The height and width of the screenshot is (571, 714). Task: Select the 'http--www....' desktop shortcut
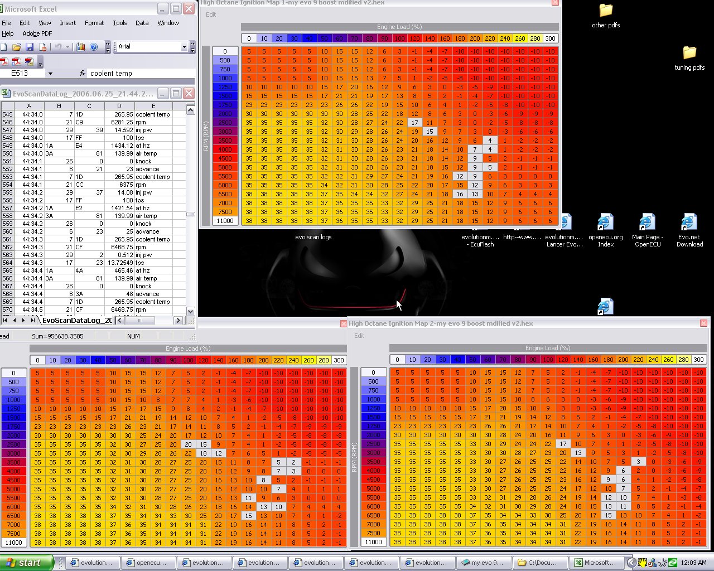point(522,237)
